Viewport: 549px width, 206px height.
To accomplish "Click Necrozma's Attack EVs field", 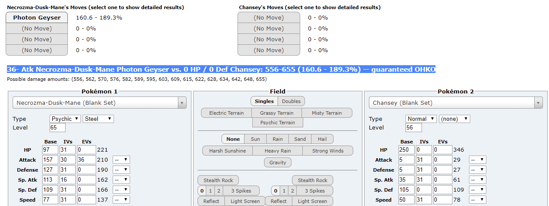I will (87, 160).
